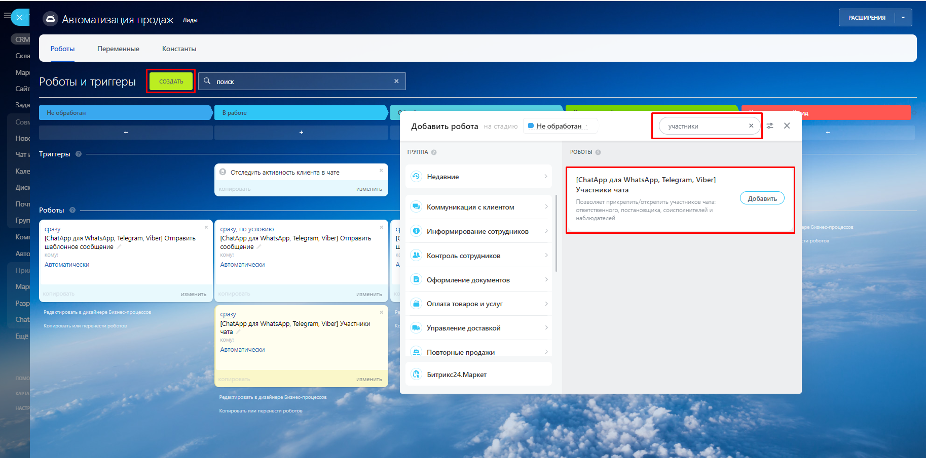The height and width of the screenshot is (458, 926).
Task: Select the blue 'Не обработан' stage header
Action: pyautogui.click(x=125, y=113)
